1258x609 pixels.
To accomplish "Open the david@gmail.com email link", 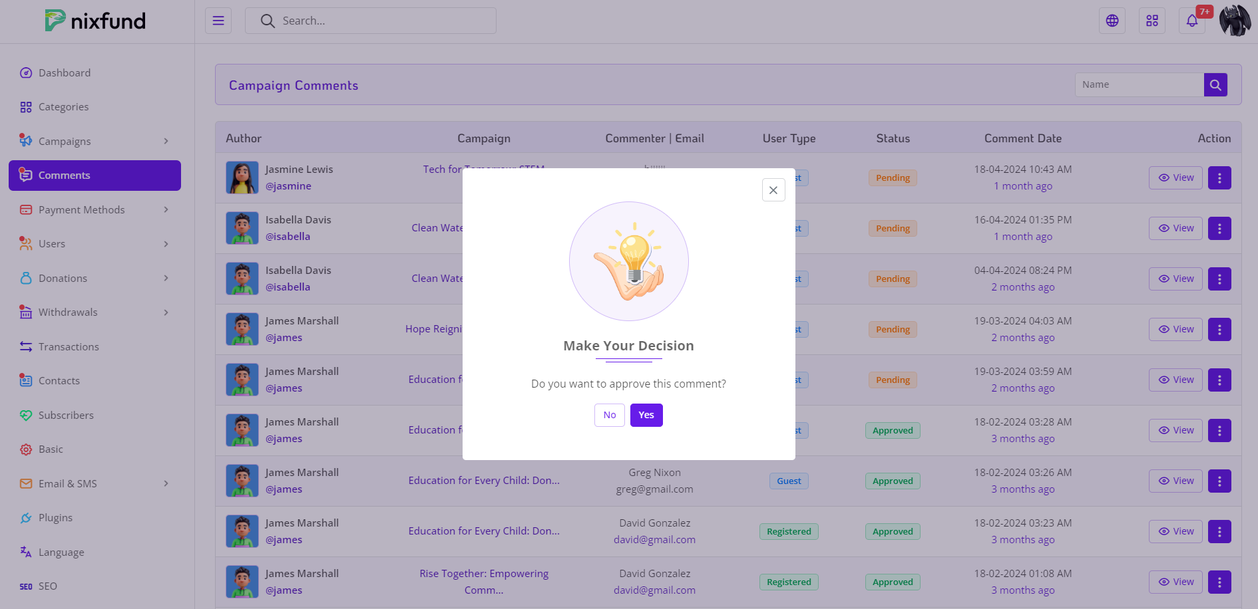I will pyautogui.click(x=654, y=539).
